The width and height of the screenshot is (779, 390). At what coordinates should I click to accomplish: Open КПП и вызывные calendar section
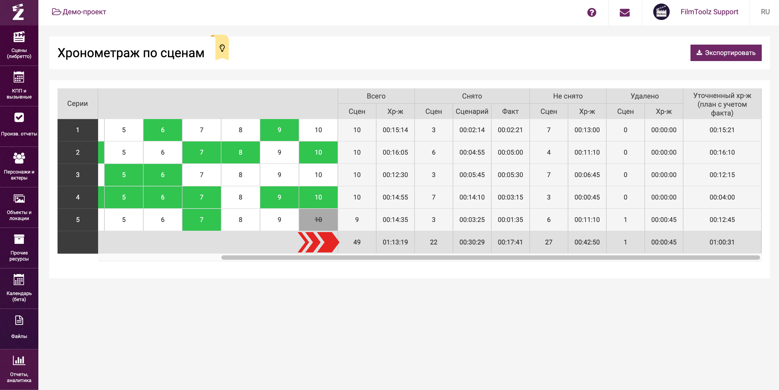pos(19,85)
